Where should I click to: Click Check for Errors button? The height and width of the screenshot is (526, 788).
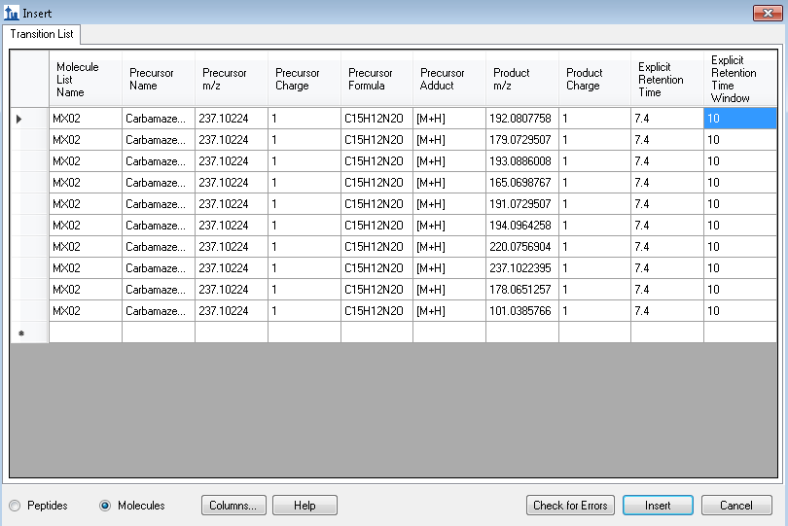click(x=570, y=506)
